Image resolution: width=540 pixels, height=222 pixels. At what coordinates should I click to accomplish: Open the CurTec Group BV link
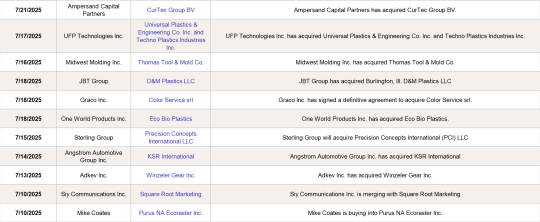(x=170, y=10)
